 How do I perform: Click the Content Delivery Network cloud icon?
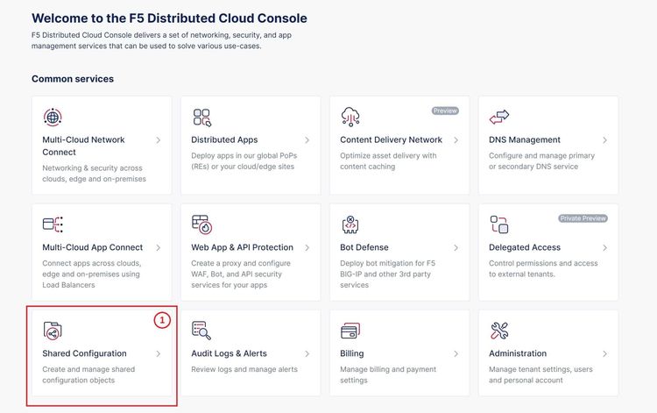350,117
